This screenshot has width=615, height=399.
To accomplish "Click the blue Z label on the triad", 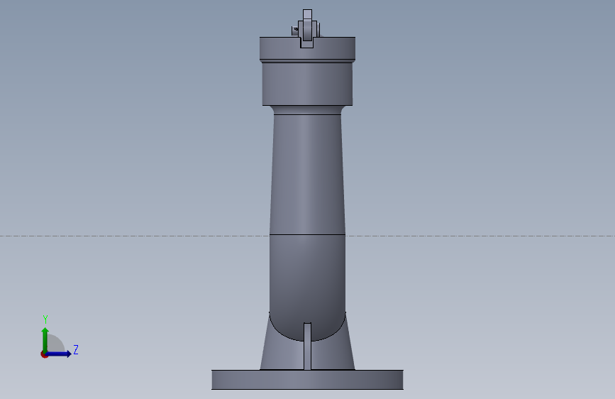I will coord(76,349).
